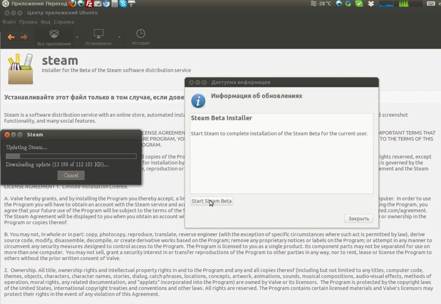Screen dimensions: 441x304
Task: Click the Steam Beta Installer text area
Action: (282, 154)
